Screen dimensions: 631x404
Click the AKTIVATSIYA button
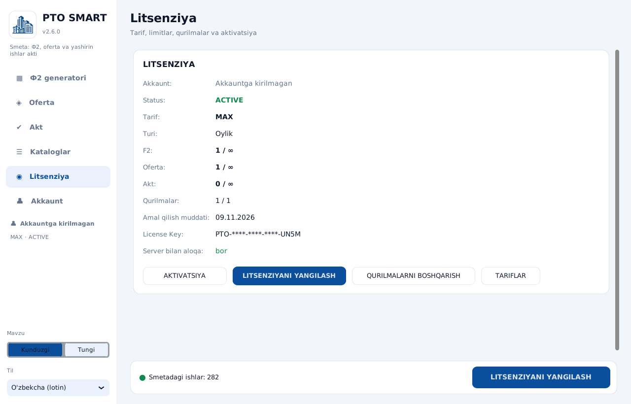(x=185, y=276)
